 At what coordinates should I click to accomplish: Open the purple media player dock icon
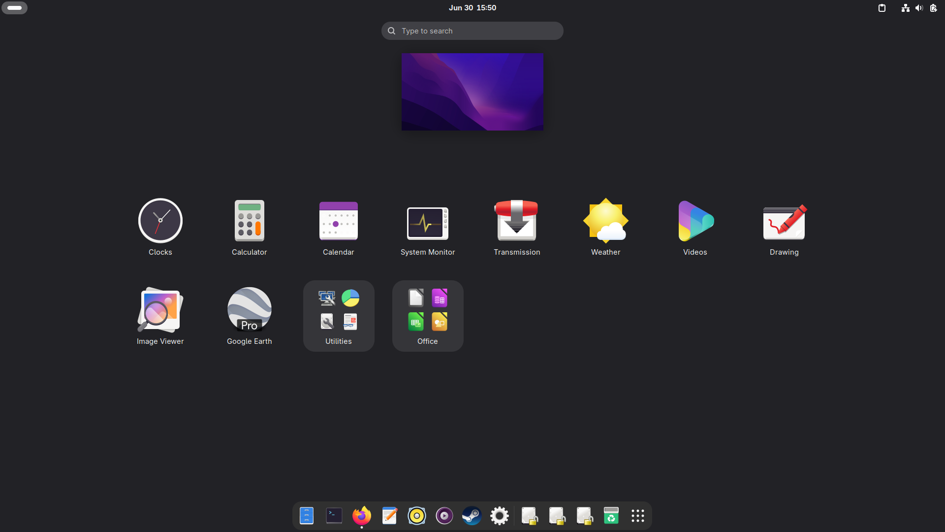coord(444,516)
